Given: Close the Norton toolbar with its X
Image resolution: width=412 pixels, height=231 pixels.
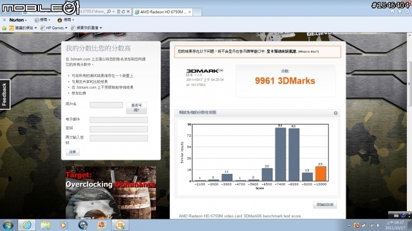Looking at the screenshot, I should pos(5,20).
